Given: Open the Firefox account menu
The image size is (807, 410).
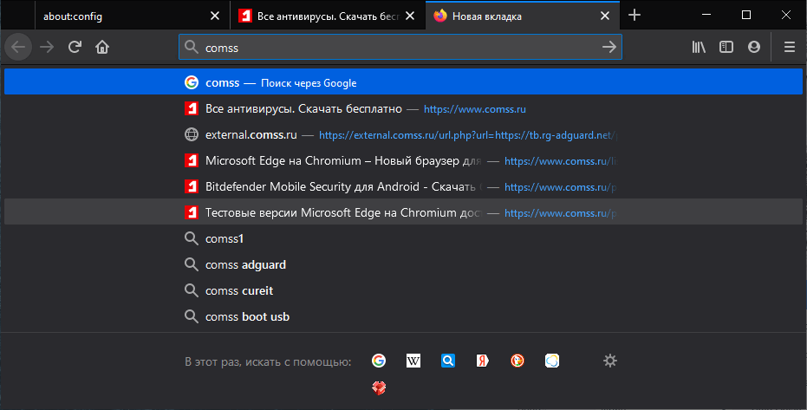Looking at the screenshot, I should point(754,48).
